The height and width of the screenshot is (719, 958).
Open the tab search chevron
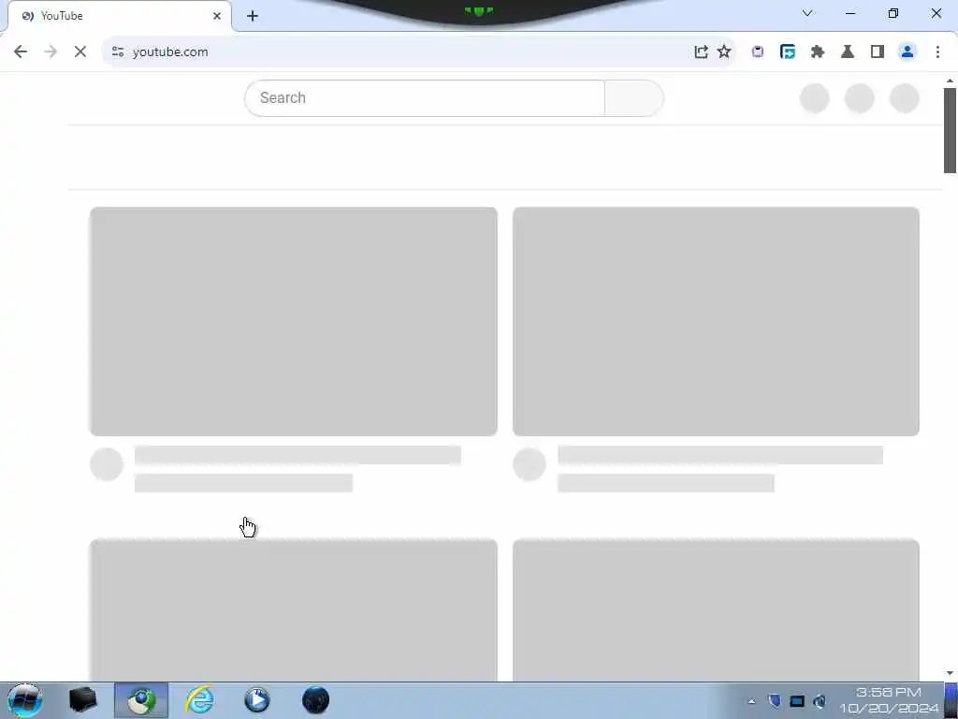[x=807, y=13]
